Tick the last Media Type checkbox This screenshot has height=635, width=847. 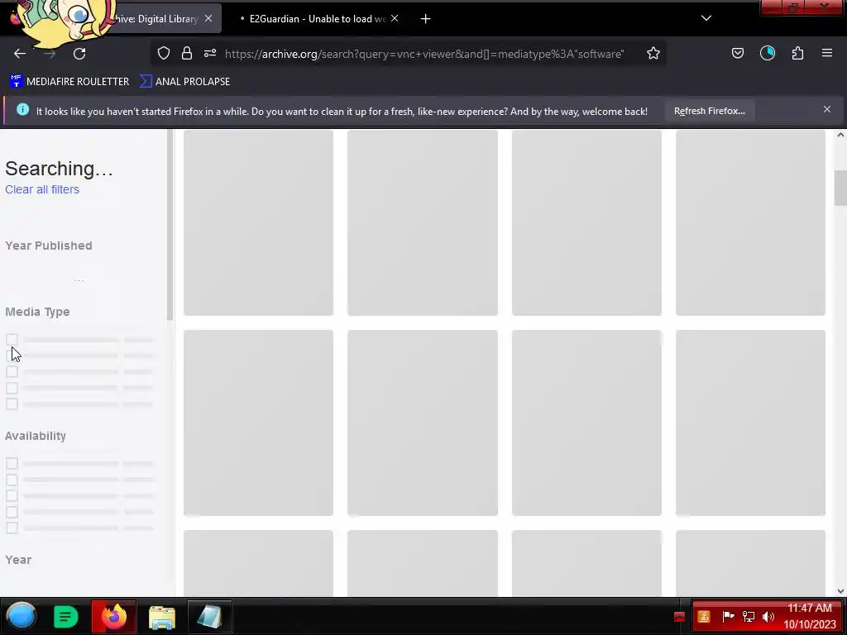[12, 404]
